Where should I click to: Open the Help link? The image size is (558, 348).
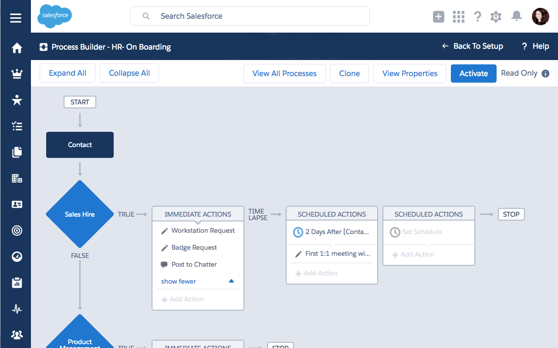[535, 46]
